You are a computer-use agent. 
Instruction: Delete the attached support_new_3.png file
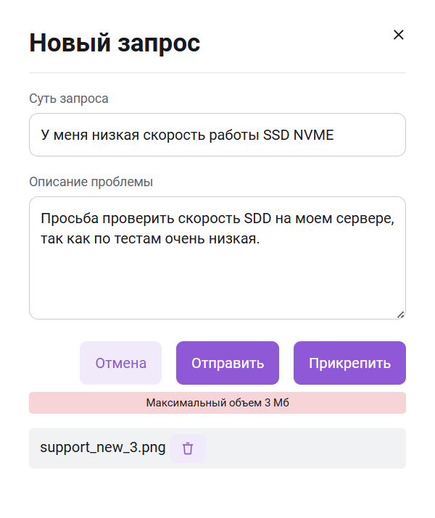tap(188, 448)
